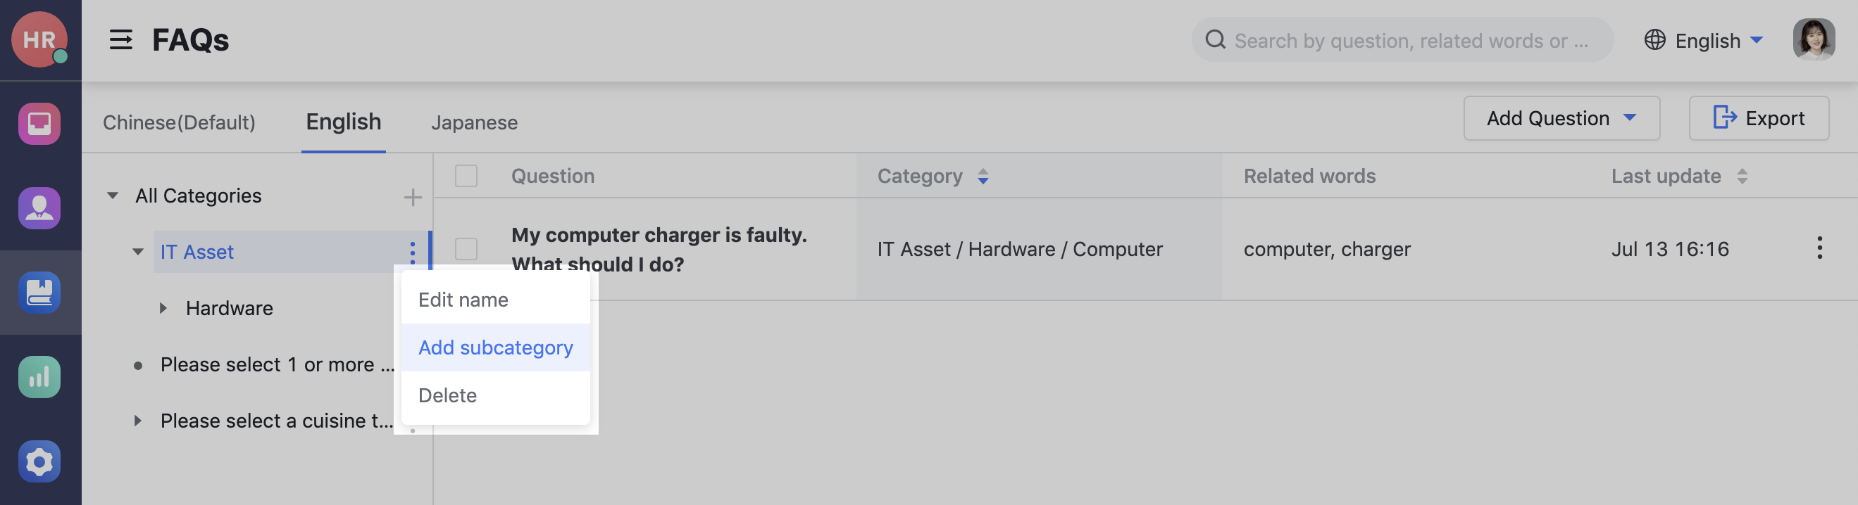
Task: Click the Export button
Action: click(x=1759, y=117)
